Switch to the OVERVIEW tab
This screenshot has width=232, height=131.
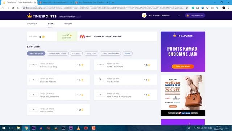tap(32, 24)
